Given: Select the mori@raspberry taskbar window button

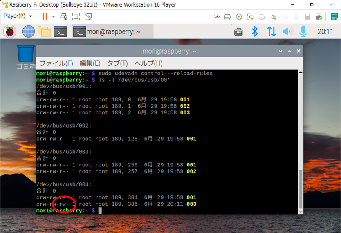Looking at the screenshot, I should point(112,31).
